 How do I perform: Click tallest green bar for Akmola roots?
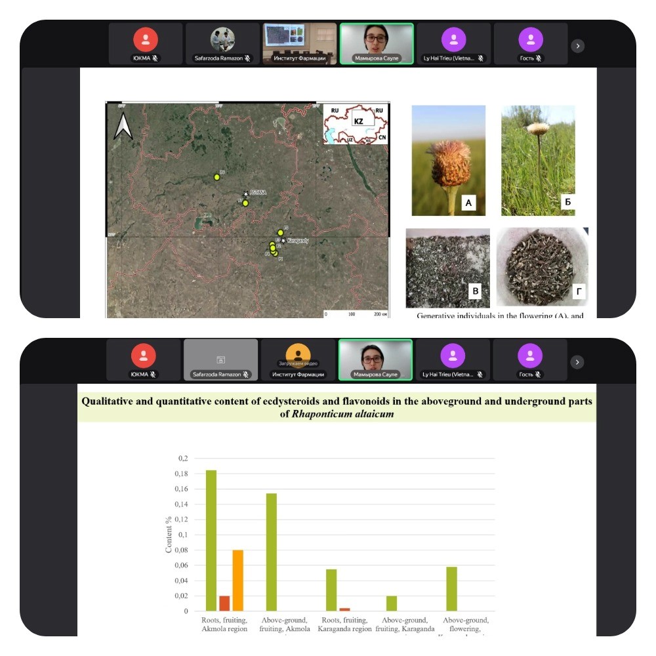click(211, 540)
